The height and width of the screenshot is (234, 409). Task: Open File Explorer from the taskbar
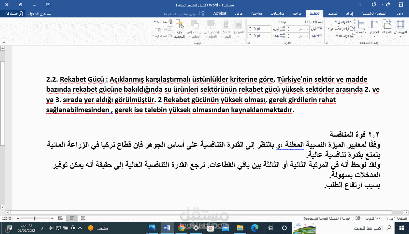pyautogui.click(x=240, y=228)
